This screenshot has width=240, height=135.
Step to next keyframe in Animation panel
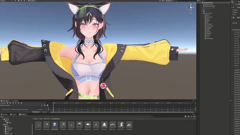[19, 103]
